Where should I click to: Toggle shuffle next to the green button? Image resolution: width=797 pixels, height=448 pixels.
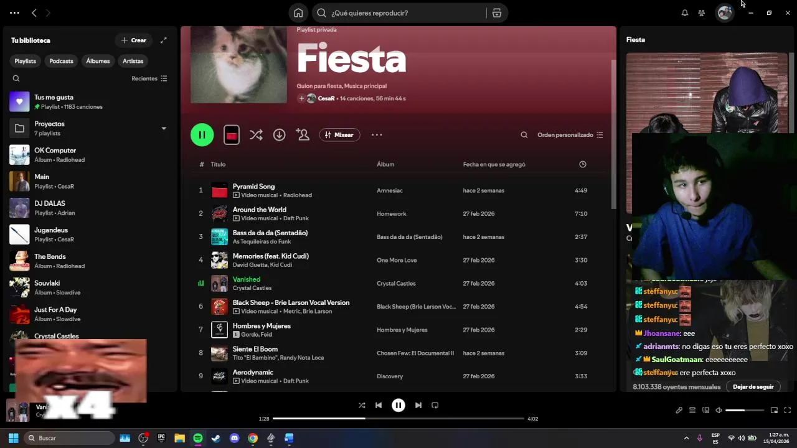[256, 135]
